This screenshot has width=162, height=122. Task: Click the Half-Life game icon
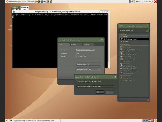pyautogui.click(x=121, y=37)
